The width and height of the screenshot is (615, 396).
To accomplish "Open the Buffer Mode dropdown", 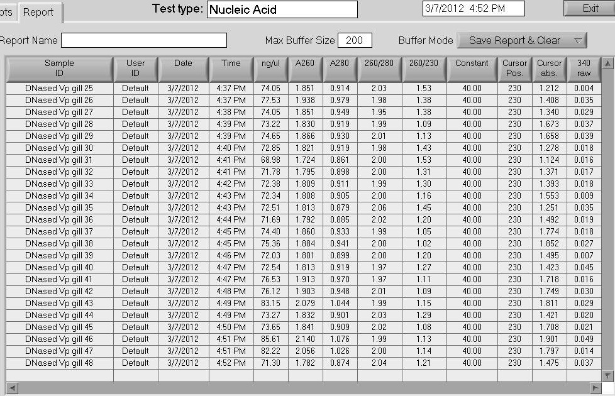I will click(521, 40).
